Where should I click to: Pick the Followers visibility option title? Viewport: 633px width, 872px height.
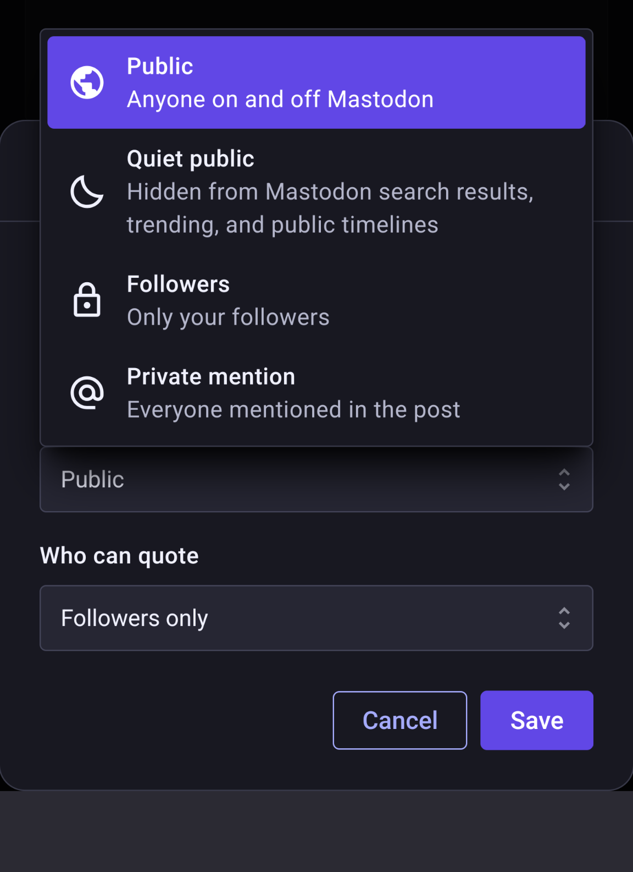178,284
